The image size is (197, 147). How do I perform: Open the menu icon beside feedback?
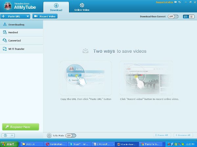pos(179,2)
